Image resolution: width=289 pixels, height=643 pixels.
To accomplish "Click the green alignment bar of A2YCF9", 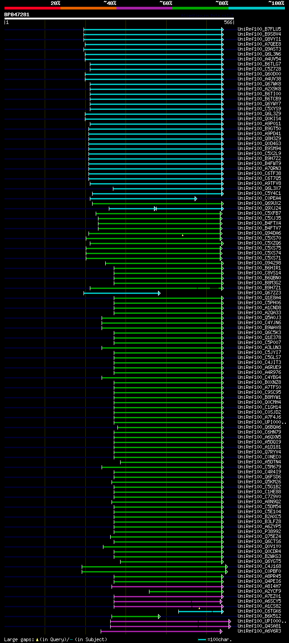I will [x=186, y=591].
